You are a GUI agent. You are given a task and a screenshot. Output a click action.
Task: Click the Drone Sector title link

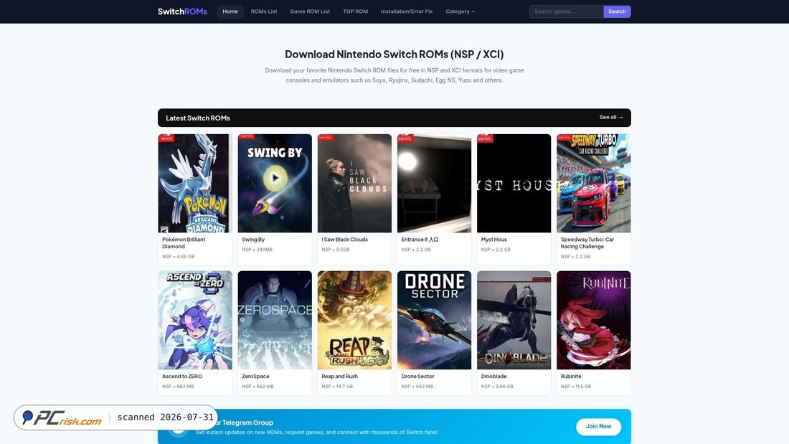(417, 377)
